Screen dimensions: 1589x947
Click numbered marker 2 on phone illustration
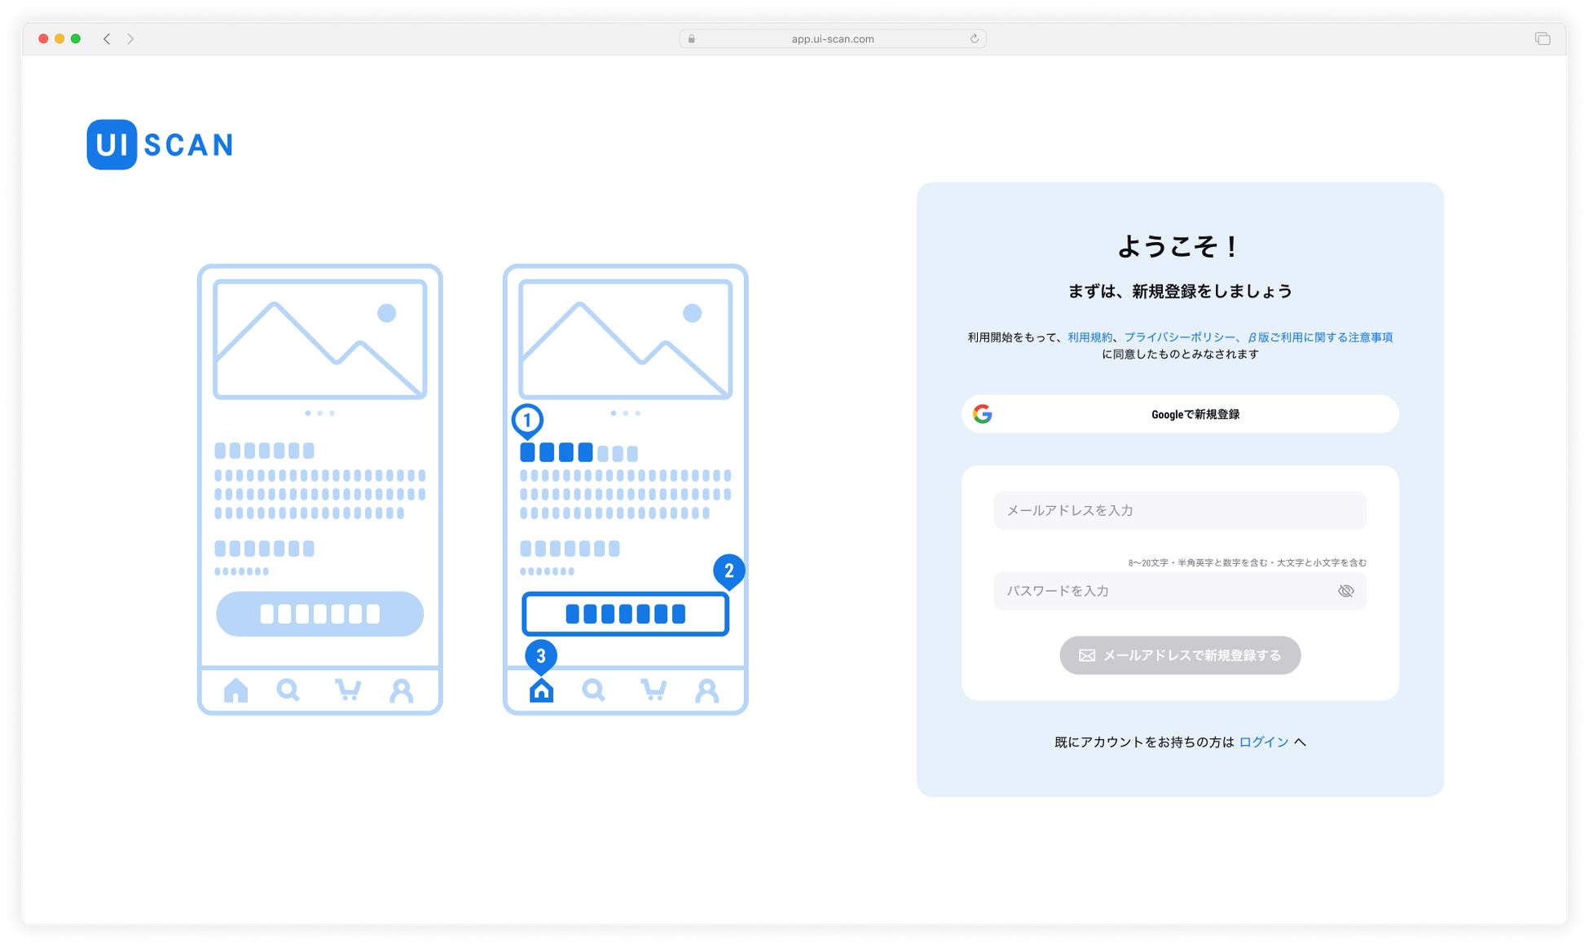tap(728, 570)
